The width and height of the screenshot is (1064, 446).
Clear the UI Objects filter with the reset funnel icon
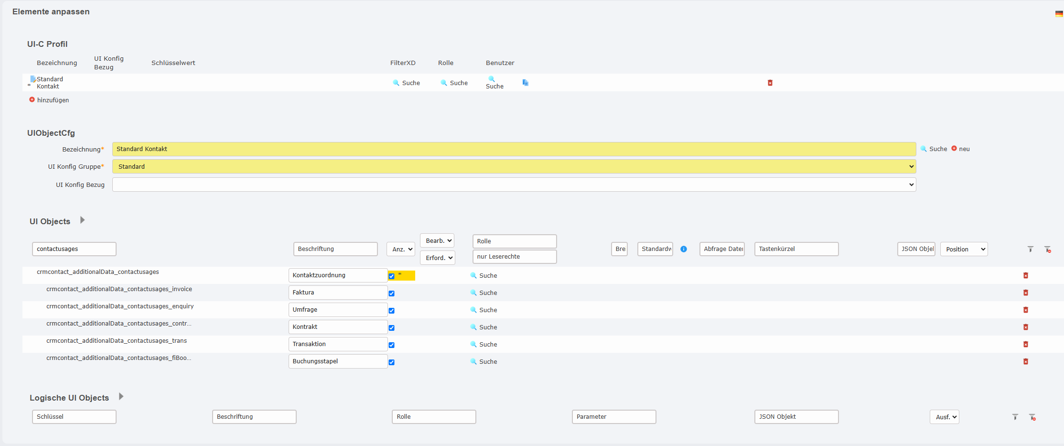tap(1047, 249)
